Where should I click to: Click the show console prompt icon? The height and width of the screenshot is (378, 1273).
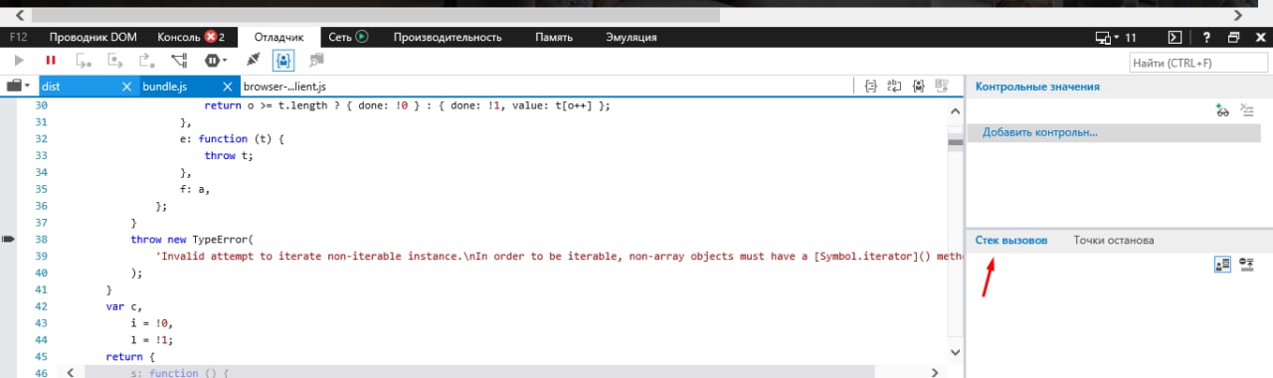click(x=1176, y=37)
